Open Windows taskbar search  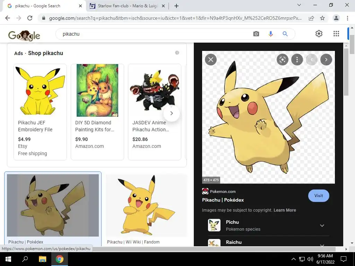tap(25, 259)
